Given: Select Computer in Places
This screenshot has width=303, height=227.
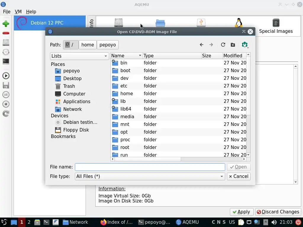Looking at the screenshot, I should [74, 94].
